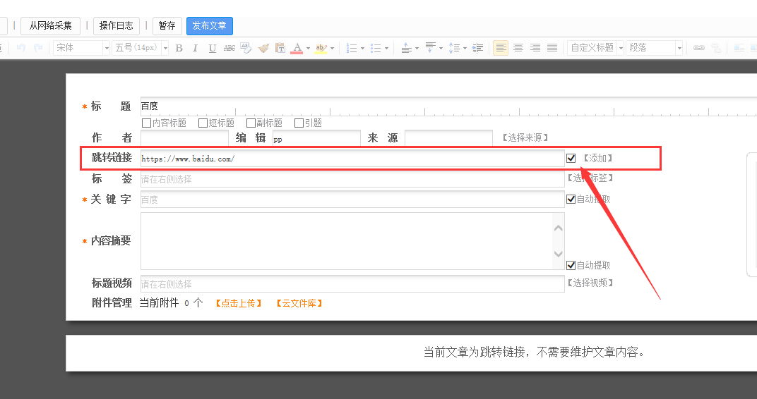
Task: Click the paste as plain text icon
Action: 280,48
